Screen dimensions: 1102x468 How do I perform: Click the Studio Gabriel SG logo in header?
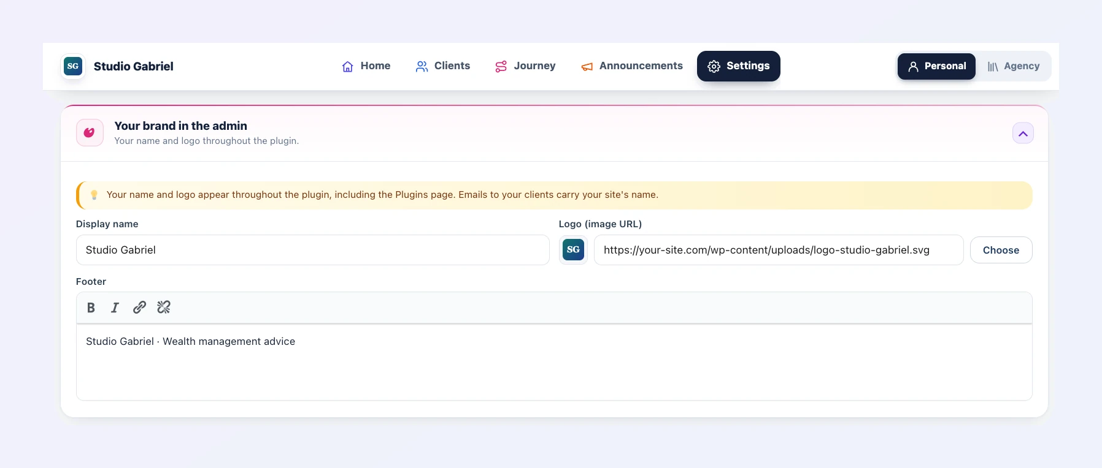[73, 66]
